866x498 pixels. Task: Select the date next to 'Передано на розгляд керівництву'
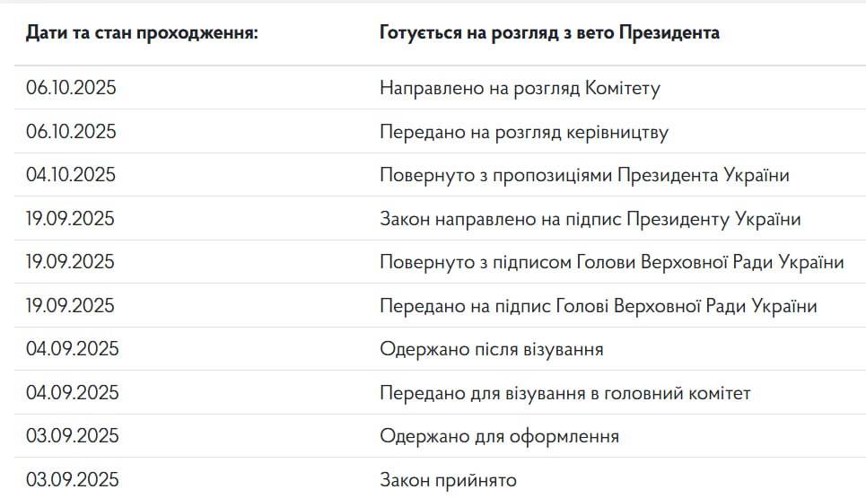[72, 132]
